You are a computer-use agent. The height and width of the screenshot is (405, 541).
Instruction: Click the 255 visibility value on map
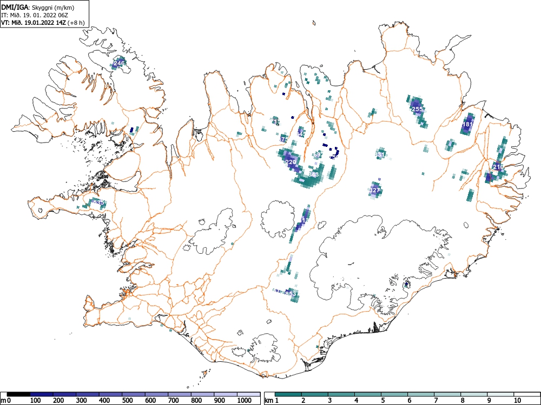tap(417, 109)
